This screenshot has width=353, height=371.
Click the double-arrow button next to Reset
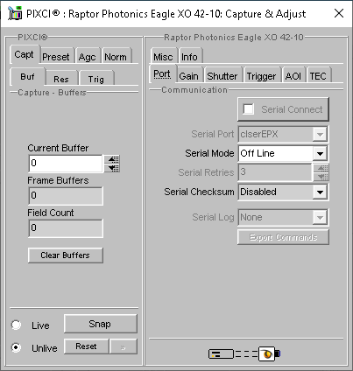point(124,346)
